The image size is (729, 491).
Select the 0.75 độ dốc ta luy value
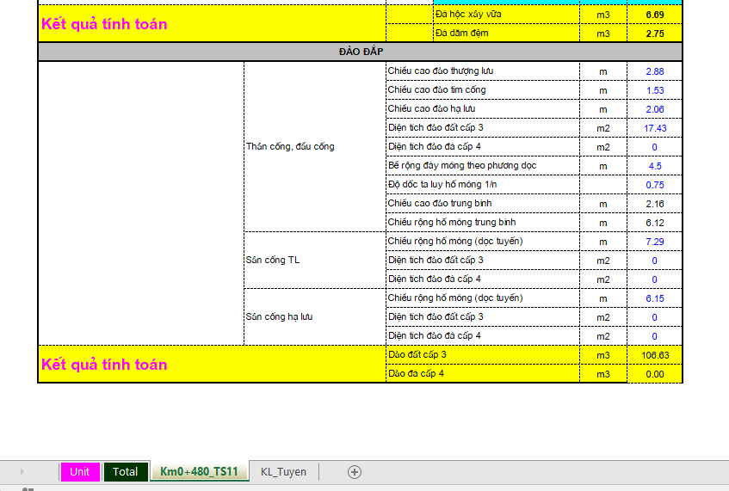click(x=654, y=185)
